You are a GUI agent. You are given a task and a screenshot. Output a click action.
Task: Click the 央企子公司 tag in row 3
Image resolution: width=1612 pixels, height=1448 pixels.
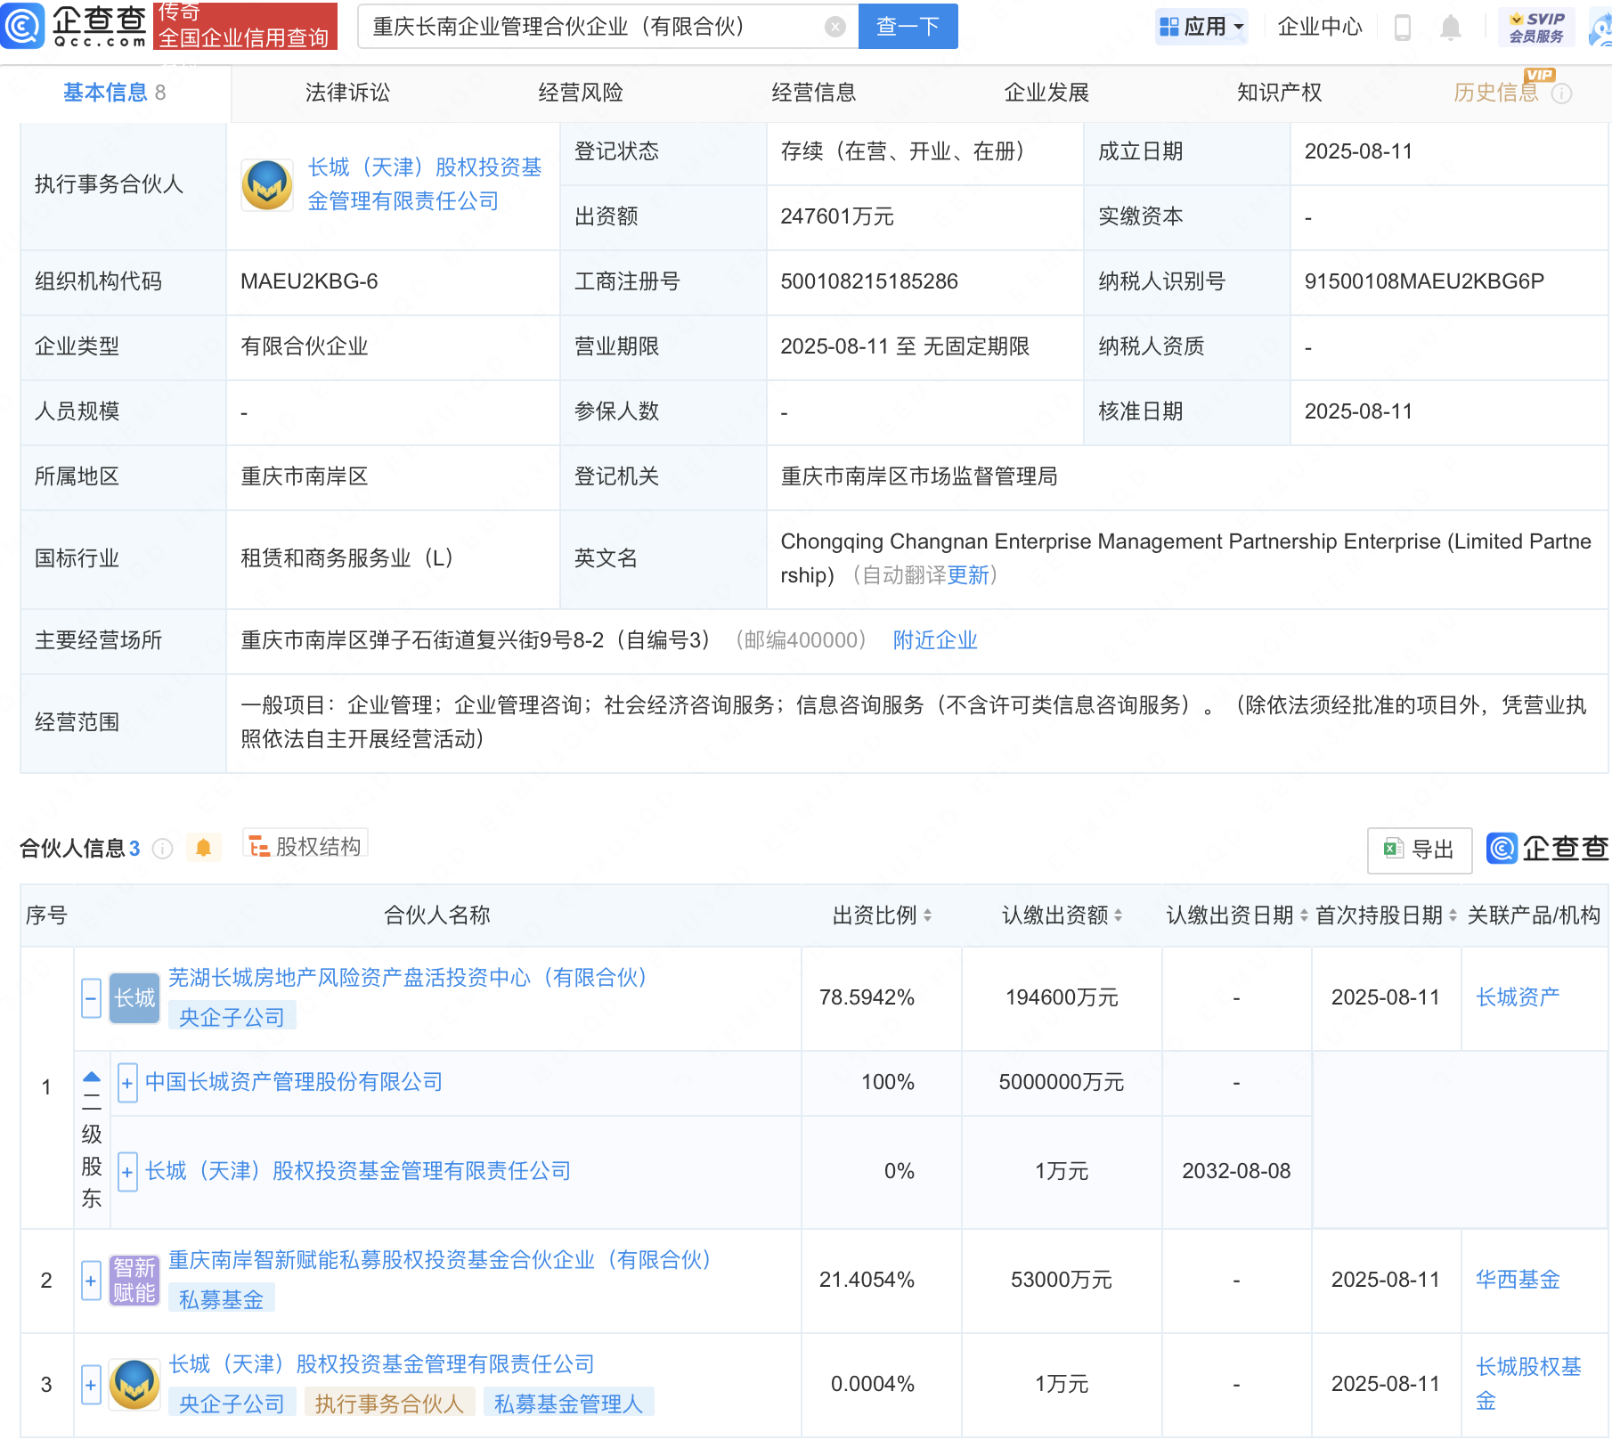tap(232, 1403)
